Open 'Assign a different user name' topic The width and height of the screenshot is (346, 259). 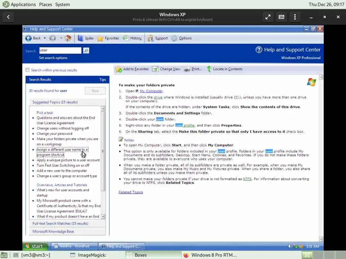click(63, 152)
